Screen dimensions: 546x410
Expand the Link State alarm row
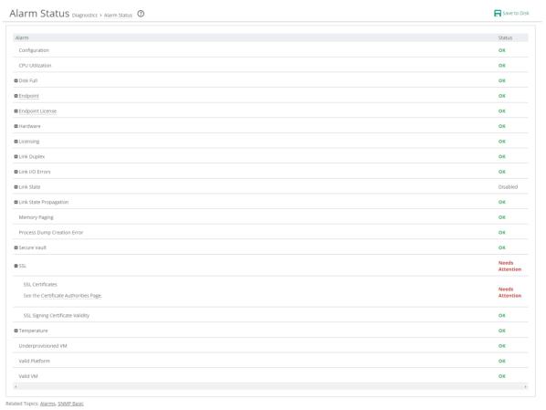tap(16, 187)
